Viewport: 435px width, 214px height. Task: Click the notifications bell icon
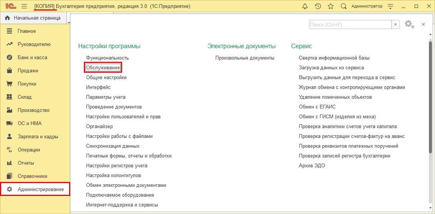[x=305, y=6]
